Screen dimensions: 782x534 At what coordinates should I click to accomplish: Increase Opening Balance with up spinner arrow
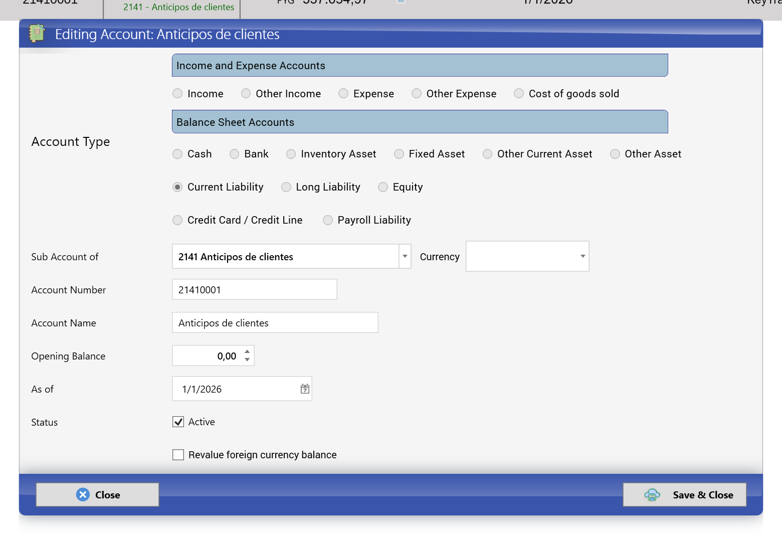(247, 351)
